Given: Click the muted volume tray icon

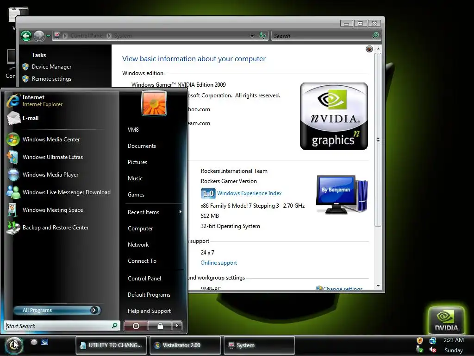Looking at the screenshot, I should (433, 350).
